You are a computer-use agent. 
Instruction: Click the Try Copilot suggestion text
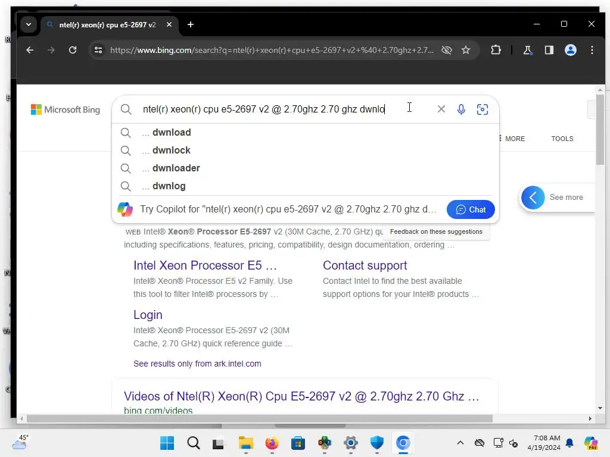pyautogui.click(x=288, y=209)
